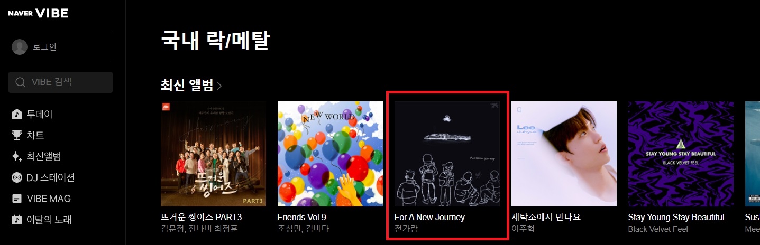Open the 투데이 menu item
The height and width of the screenshot is (245, 760).
(x=40, y=114)
